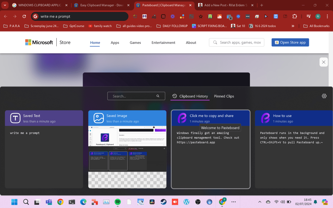Screen dimensions: 333x208
Task: Open the tab search dropdown arrow
Action: pos(5,5)
